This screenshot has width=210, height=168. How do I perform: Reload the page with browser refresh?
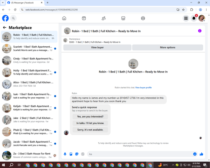(x=15, y=10)
